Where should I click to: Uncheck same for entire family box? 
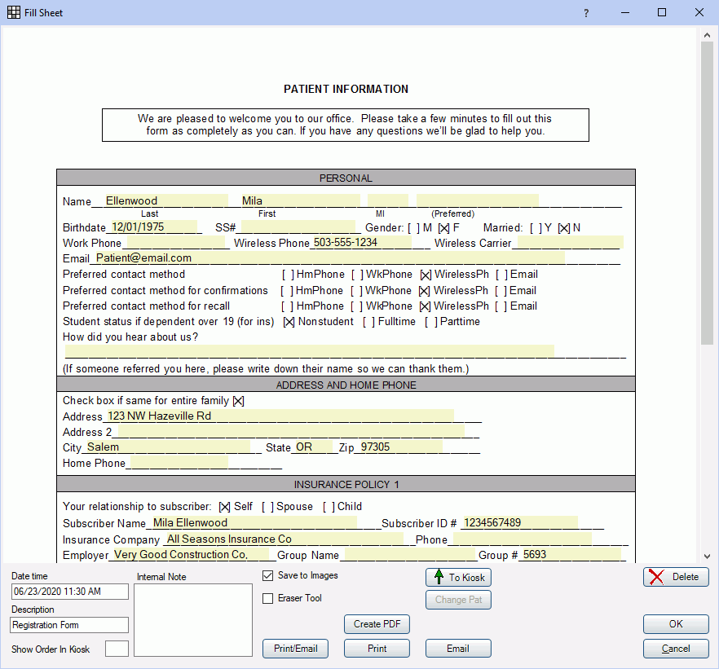(237, 400)
